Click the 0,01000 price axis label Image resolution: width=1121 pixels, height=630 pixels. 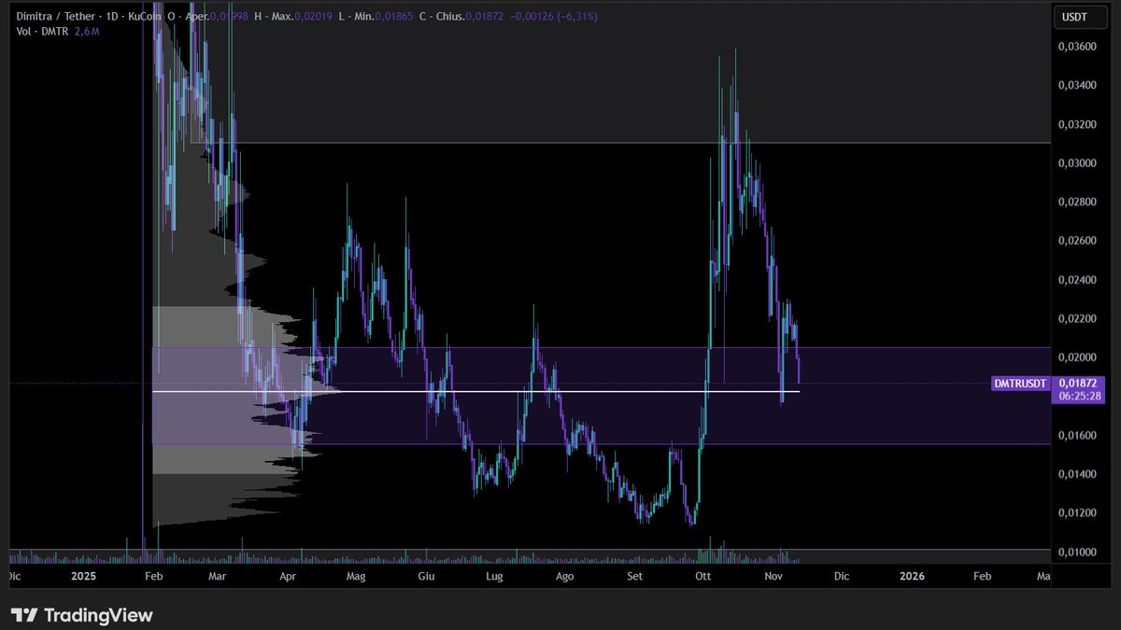pyautogui.click(x=1078, y=552)
